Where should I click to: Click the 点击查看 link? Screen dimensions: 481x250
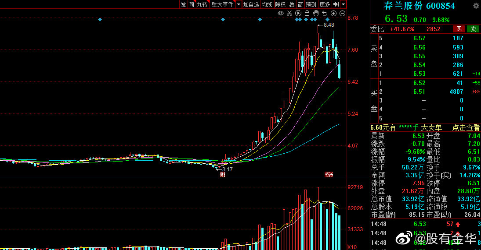[x=466, y=127]
